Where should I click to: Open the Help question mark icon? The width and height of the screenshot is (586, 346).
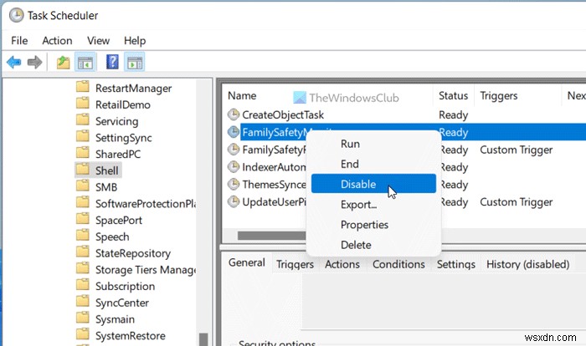tap(112, 62)
